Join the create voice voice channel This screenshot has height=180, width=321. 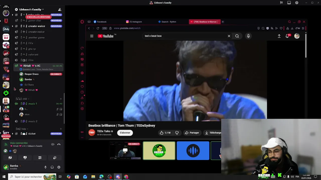pos(36,32)
